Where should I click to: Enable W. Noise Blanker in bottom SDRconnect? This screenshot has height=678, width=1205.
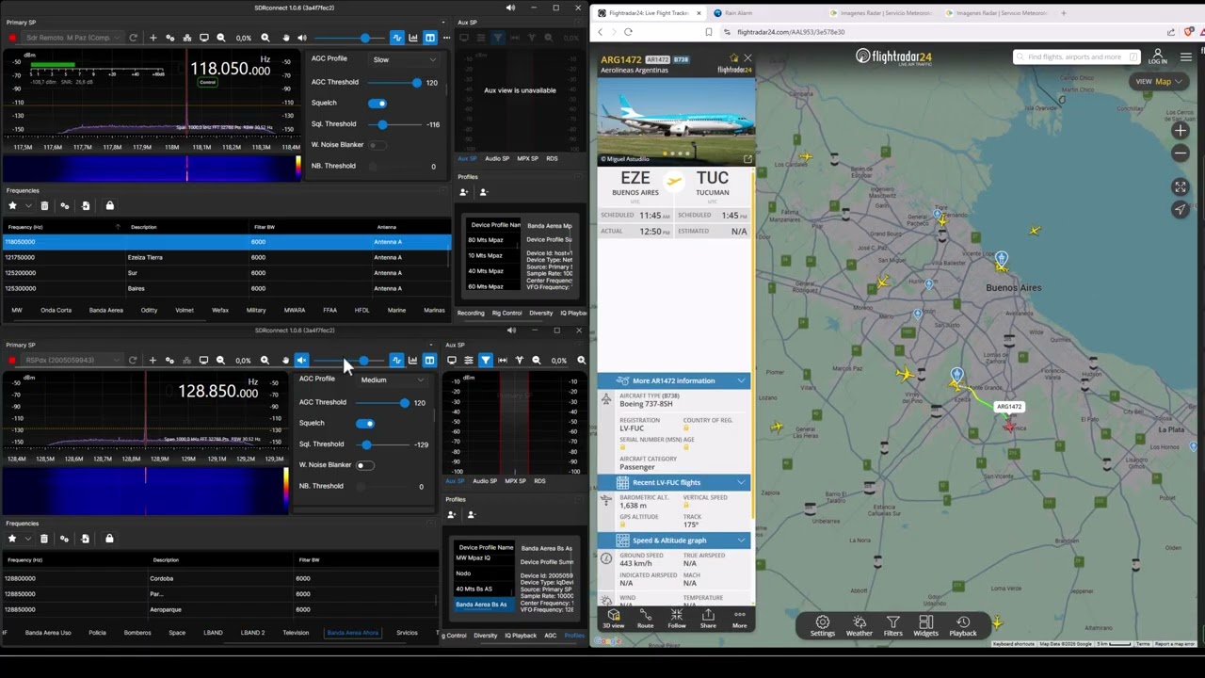[364, 465]
